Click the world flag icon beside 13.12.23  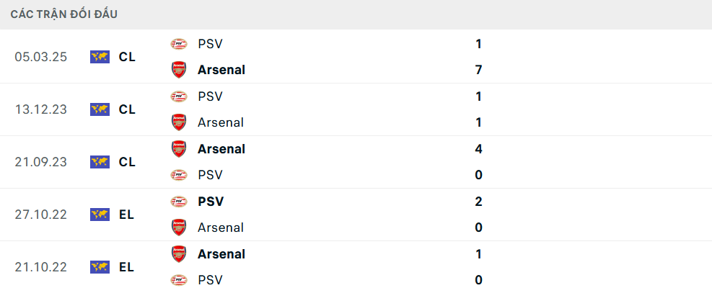[100, 109]
